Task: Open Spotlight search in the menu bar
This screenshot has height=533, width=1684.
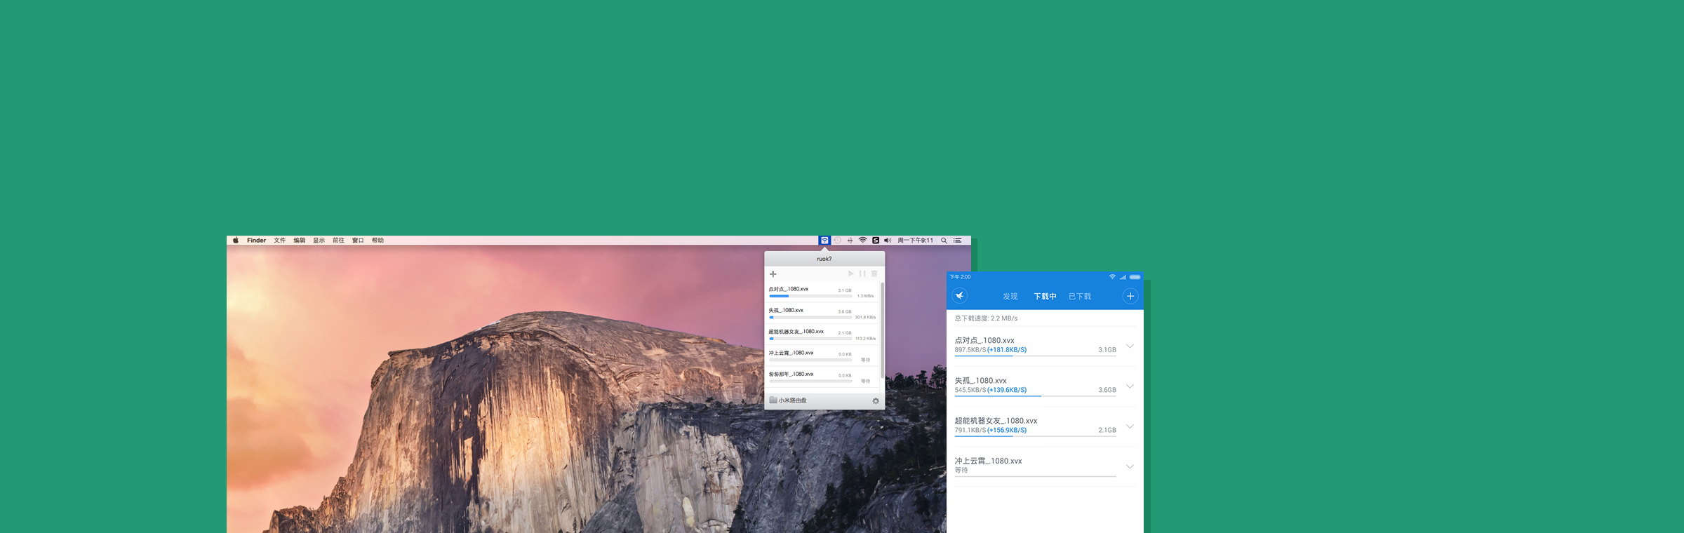Action: 944,241
